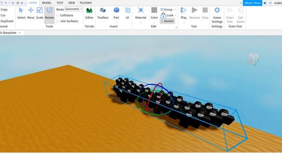Enable the Join Surfaces checkbox
The height and width of the screenshot is (158, 282).
click(58, 21)
